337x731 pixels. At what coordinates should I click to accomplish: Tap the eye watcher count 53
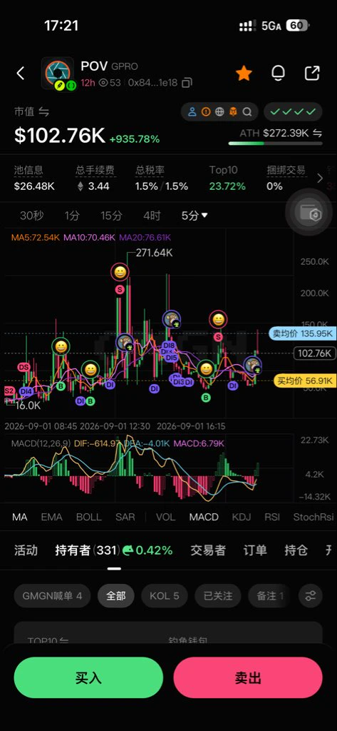[x=110, y=83]
